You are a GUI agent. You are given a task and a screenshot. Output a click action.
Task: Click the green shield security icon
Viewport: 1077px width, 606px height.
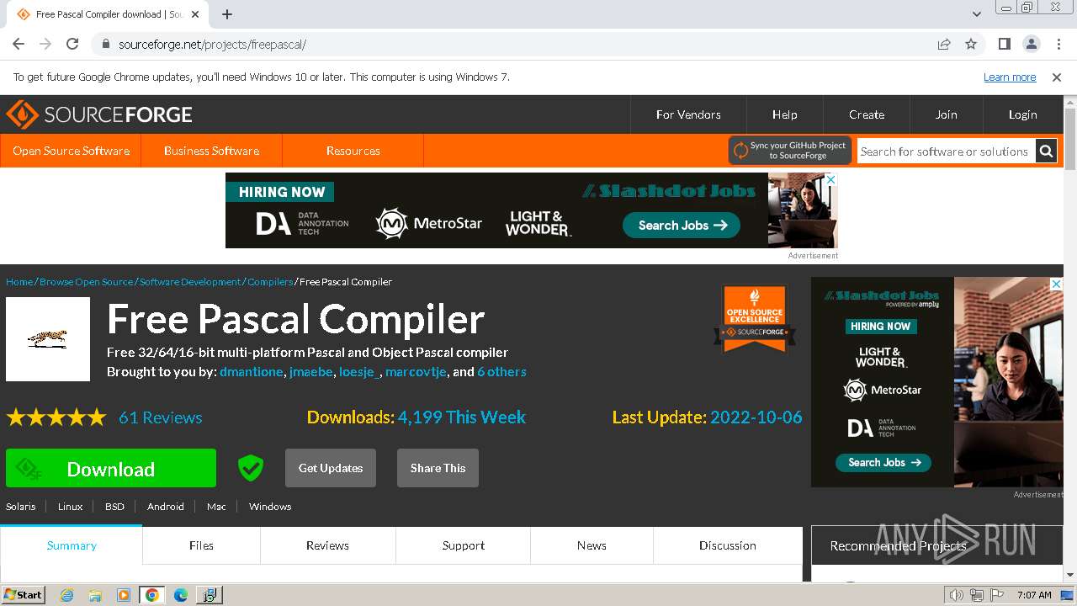[x=251, y=468]
